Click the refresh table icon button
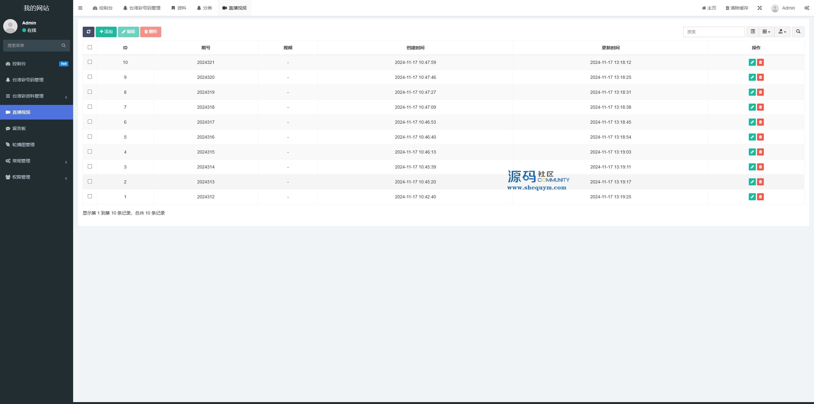Screen dimensions: 814x404 (88, 32)
